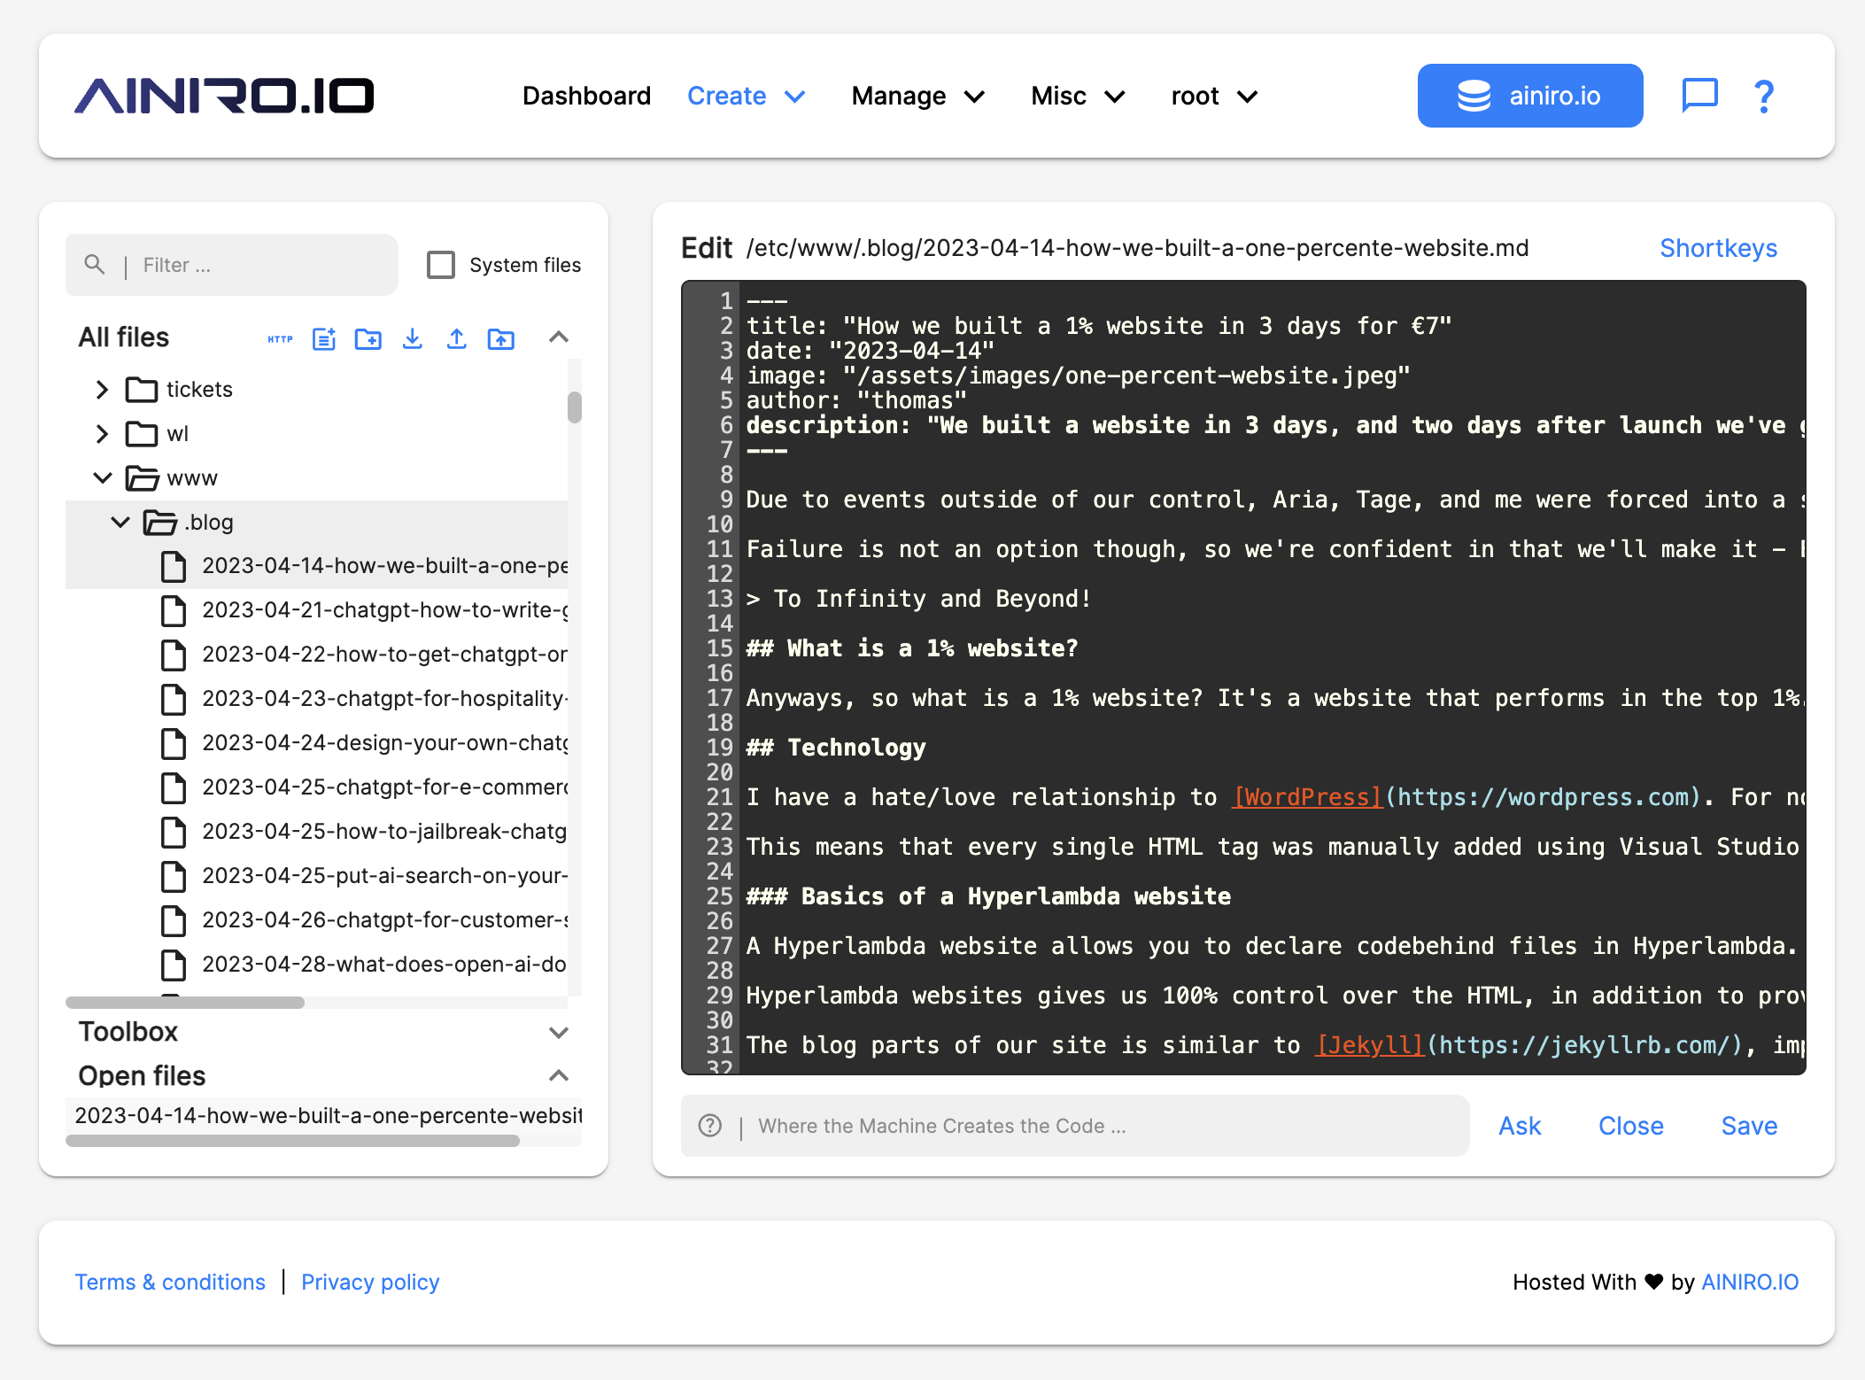The image size is (1865, 1380).
Task: Open the chat bubble icon in the header
Action: (x=1701, y=96)
